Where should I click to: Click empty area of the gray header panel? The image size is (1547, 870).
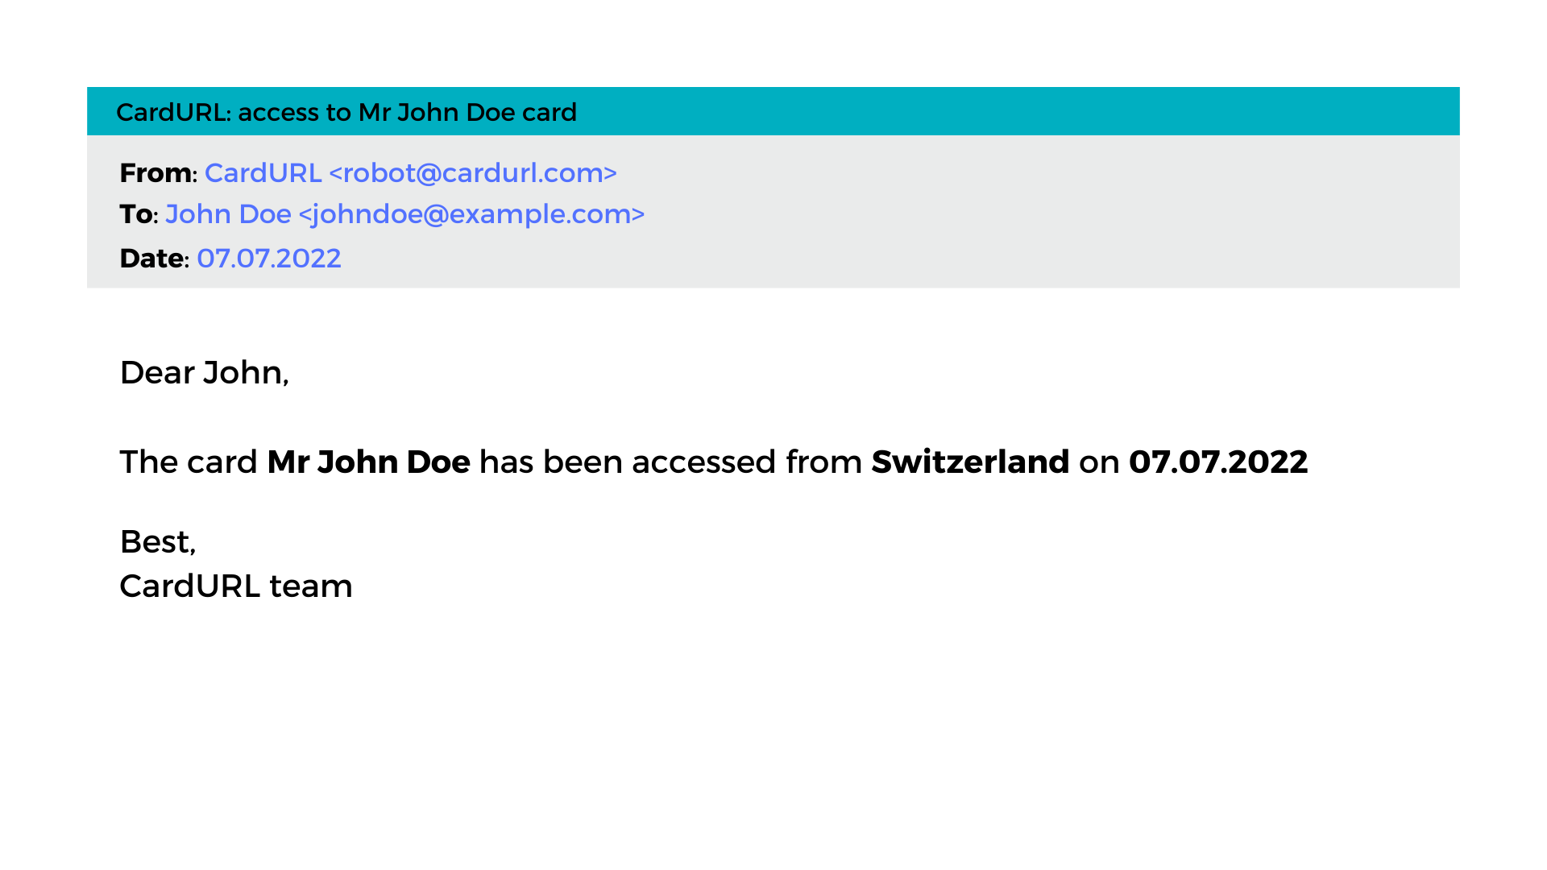coord(1047,213)
